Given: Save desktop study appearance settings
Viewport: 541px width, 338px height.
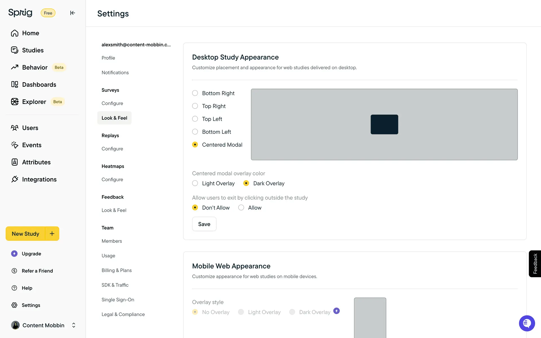Looking at the screenshot, I should 204,224.
